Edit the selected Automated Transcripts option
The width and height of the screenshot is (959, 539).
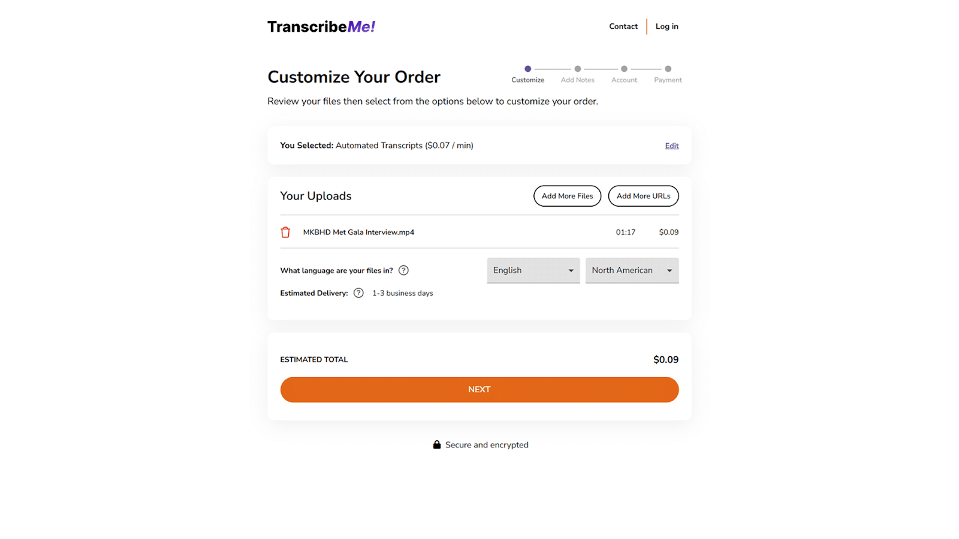672,146
